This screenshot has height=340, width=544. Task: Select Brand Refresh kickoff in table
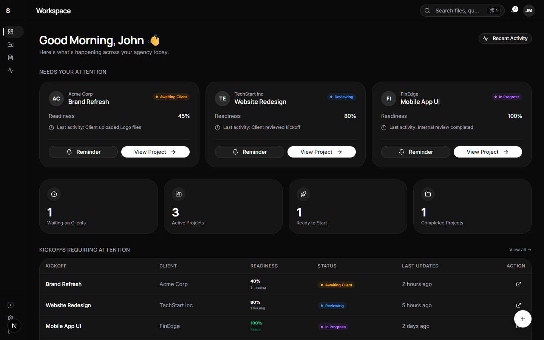coord(63,284)
